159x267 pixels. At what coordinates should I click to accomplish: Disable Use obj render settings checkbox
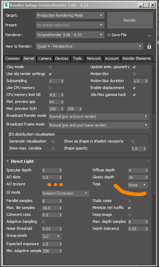pyautogui.click(x=50, y=74)
